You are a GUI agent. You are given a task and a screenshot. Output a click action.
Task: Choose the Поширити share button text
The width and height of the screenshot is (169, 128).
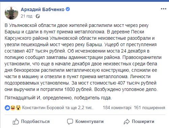(x=143, y=122)
